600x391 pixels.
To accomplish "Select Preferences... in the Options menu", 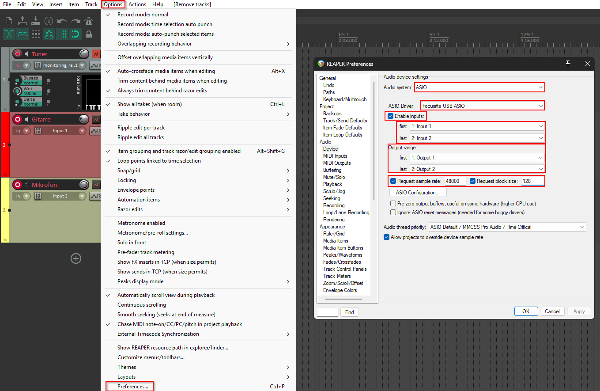I will pos(132,387).
